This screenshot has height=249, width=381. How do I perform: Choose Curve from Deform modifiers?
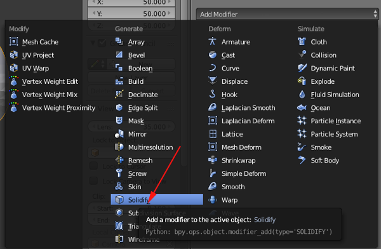coord(230,68)
